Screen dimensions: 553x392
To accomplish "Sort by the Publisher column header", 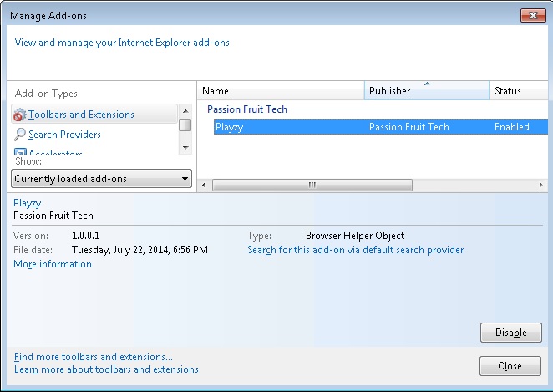I will coord(426,91).
